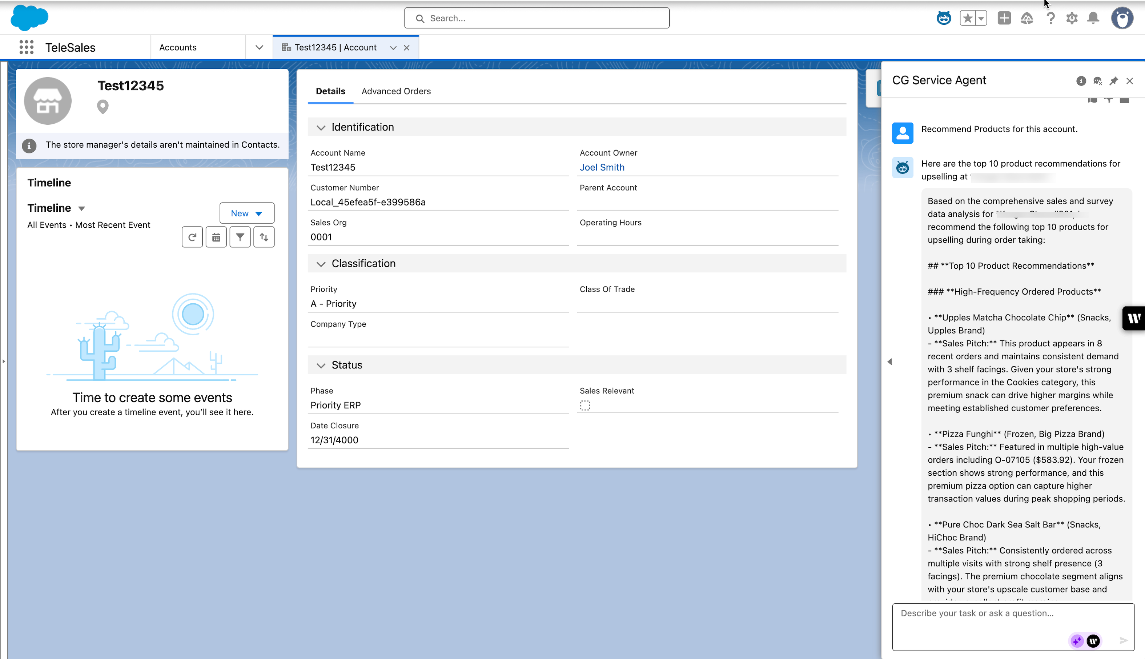
Task: Open the Einstein assistant in the header
Action: pos(944,18)
